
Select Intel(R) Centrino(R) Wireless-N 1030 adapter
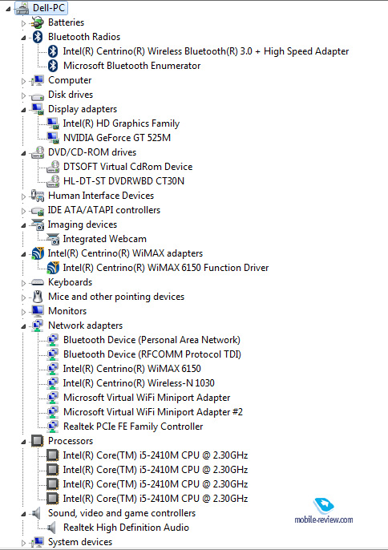pyautogui.click(x=139, y=383)
